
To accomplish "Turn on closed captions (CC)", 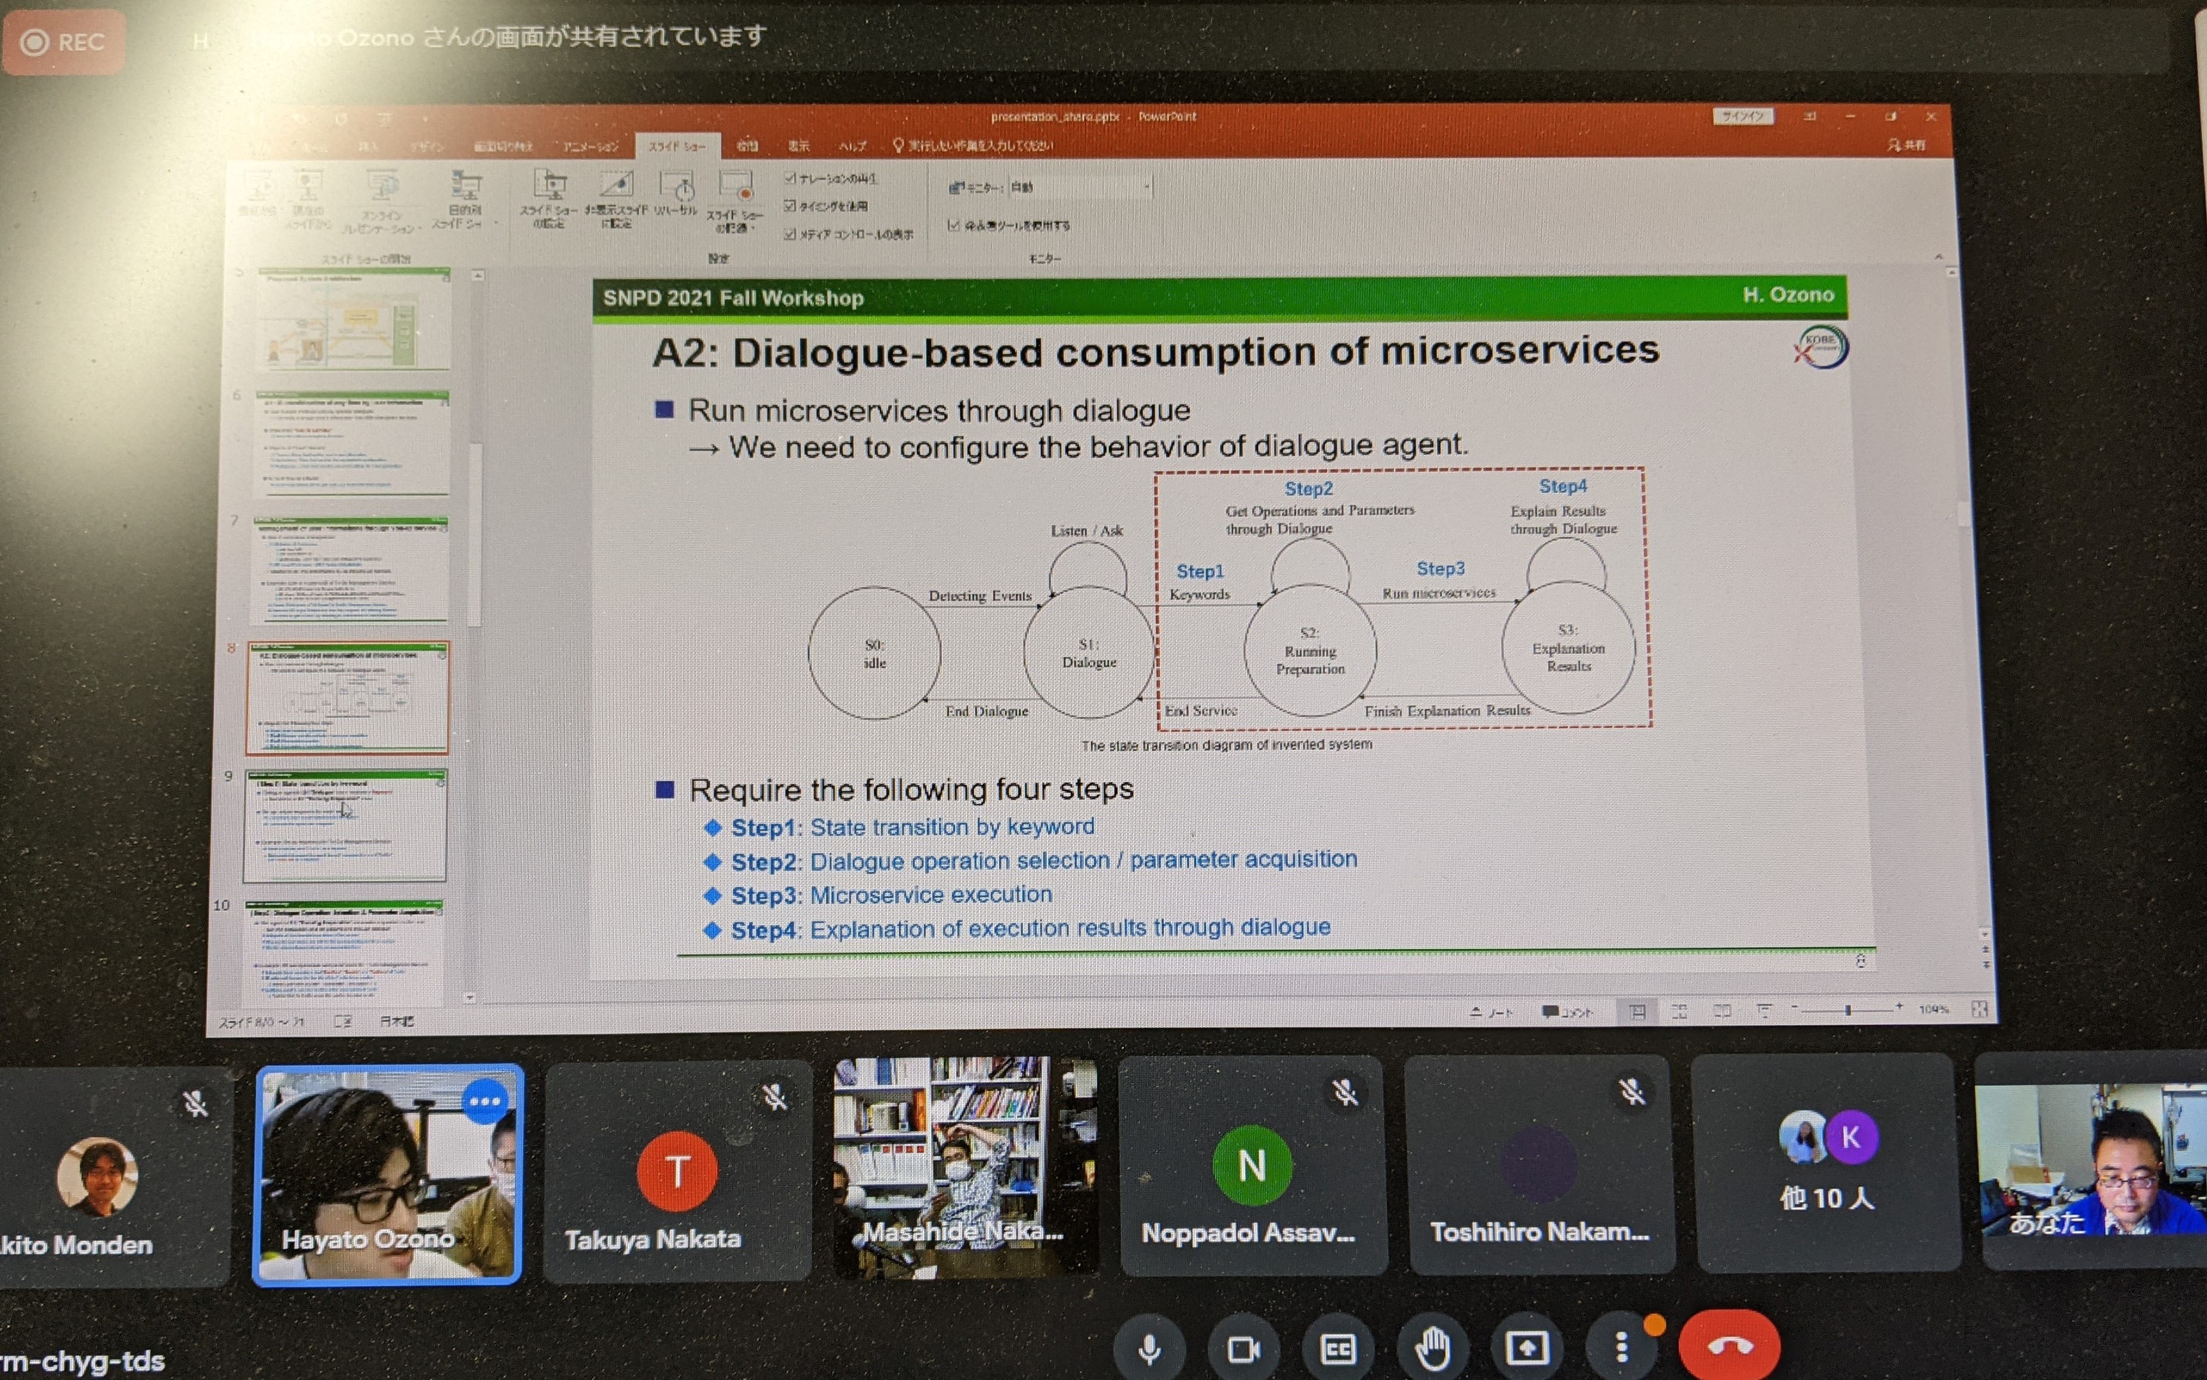I will tap(1338, 1348).
